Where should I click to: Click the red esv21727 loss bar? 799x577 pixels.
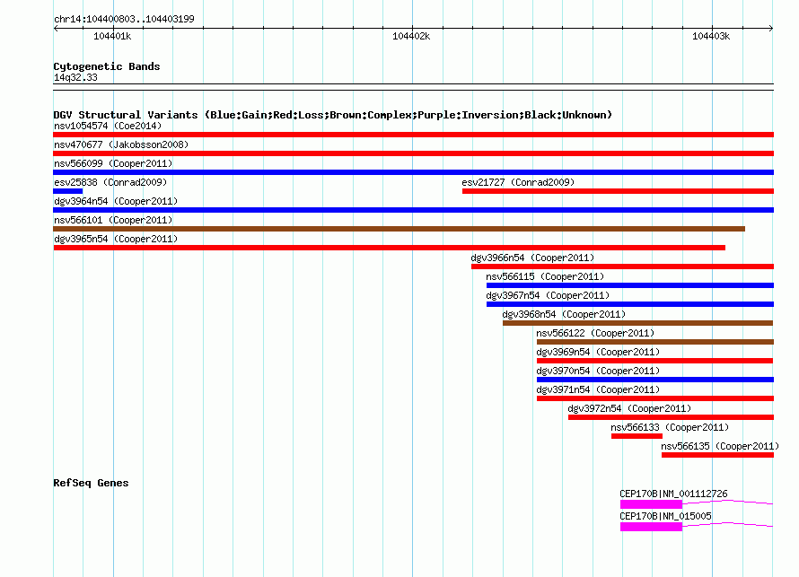tap(619, 191)
